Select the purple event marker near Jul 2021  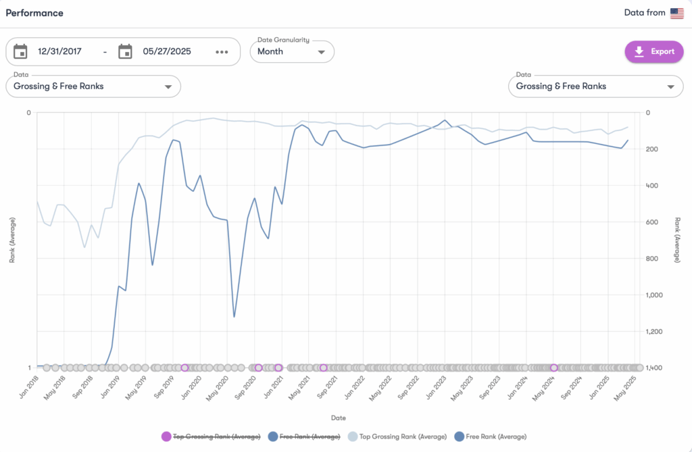pyautogui.click(x=324, y=368)
